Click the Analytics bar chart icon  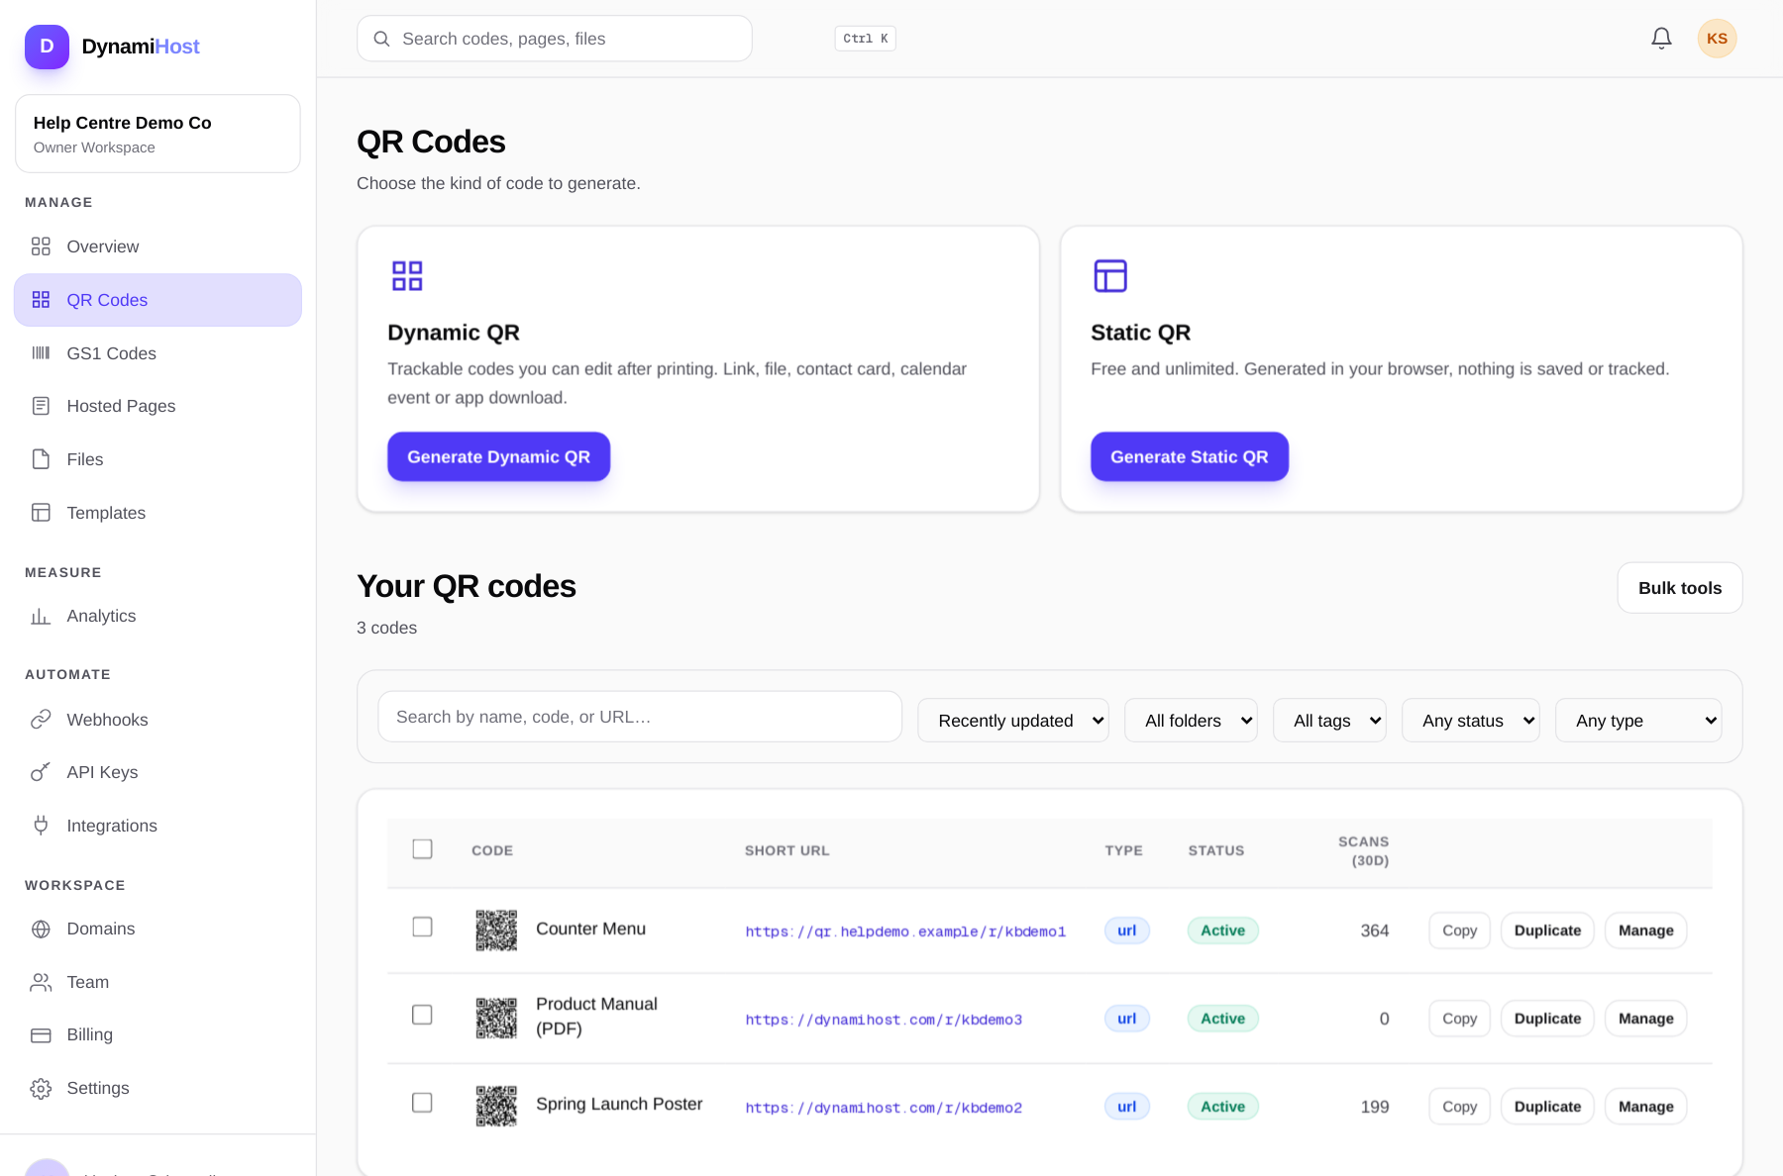click(x=41, y=616)
